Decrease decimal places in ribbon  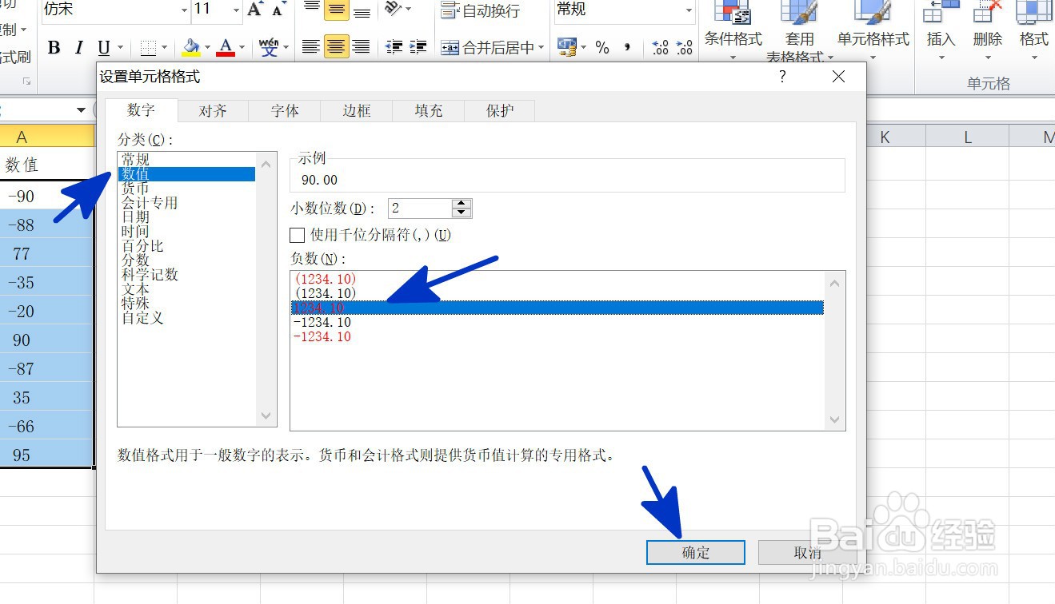pyautogui.click(x=684, y=48)
